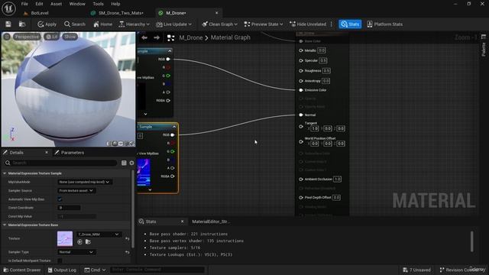Image resolution: width=489 pixels, height=275 pixels.
Task: Click the details property matrix grid icon
Action: [124, 163]
